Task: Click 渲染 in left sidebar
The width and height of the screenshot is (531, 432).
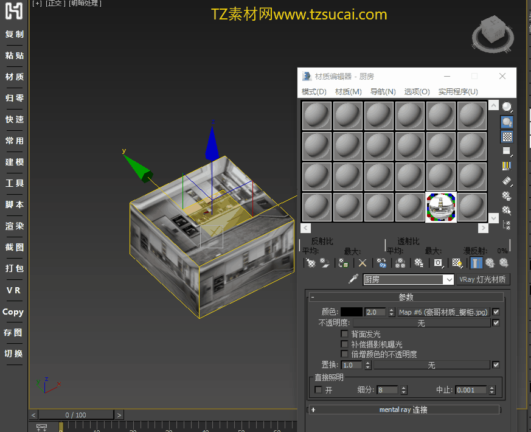Action: (x=14, y=226)
